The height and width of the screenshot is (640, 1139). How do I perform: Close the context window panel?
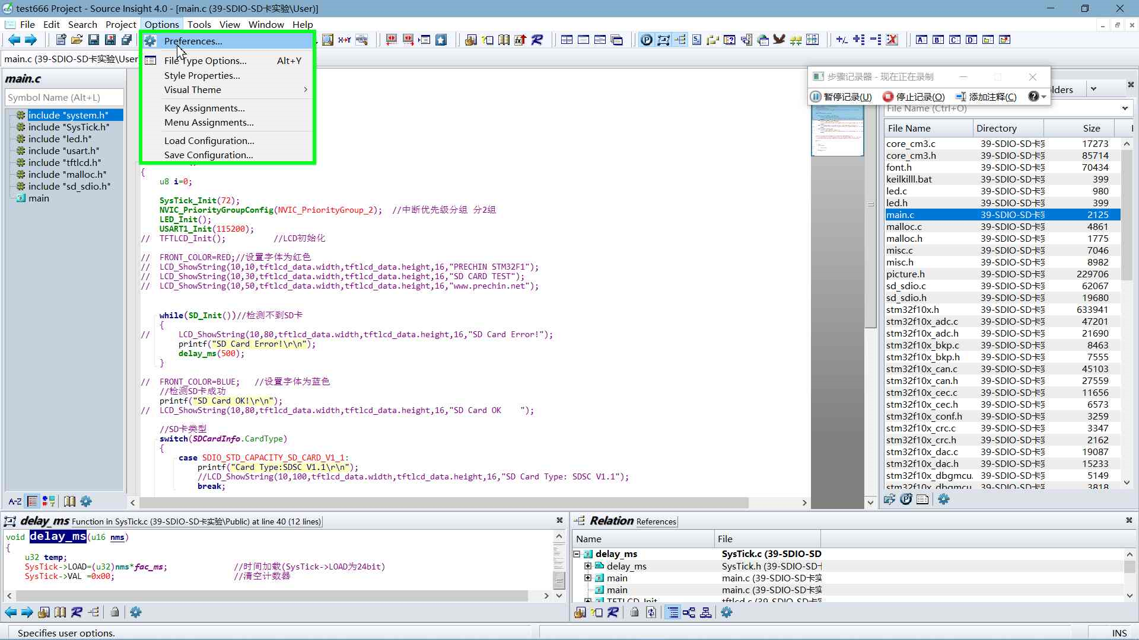tap(559, 520)
